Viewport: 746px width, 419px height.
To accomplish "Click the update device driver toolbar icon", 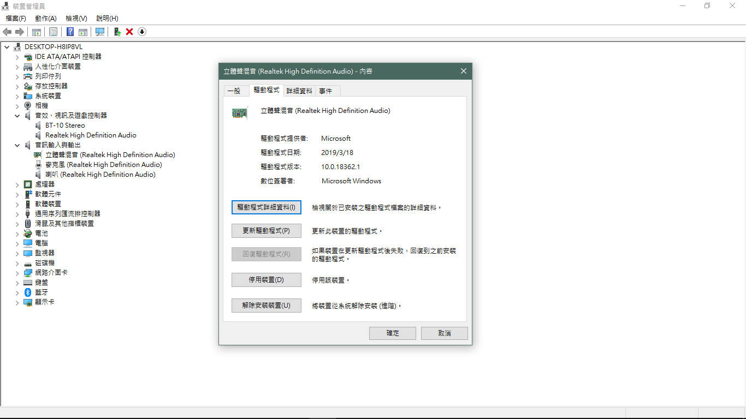I will point(117,32).
